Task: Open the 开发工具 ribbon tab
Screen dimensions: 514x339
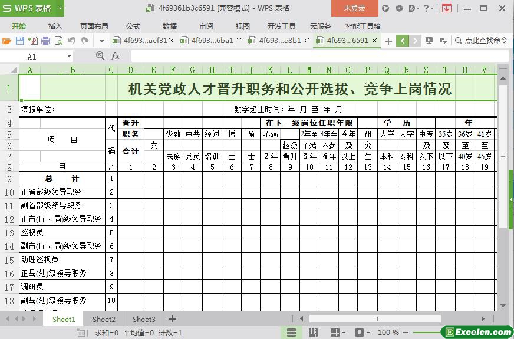Action: pyautogui.click(x=282, y=26)
